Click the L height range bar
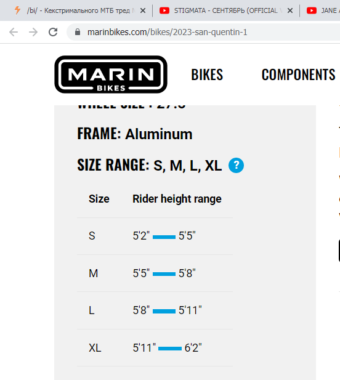This screenshot has height=380, width=340. (x=164, y=311)
